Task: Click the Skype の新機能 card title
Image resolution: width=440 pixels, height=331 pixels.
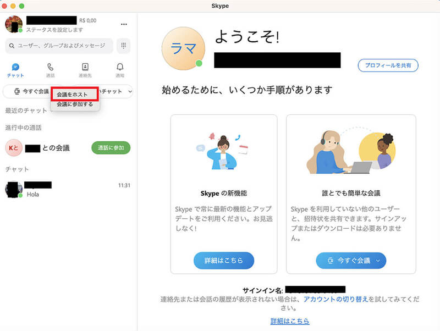Action: [224, 194]
